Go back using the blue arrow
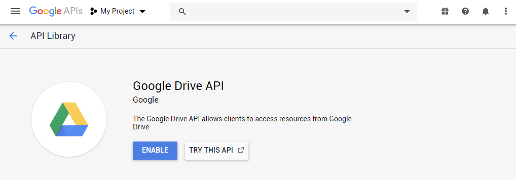This screenshot has height=187, width=516. coord(13,36)
